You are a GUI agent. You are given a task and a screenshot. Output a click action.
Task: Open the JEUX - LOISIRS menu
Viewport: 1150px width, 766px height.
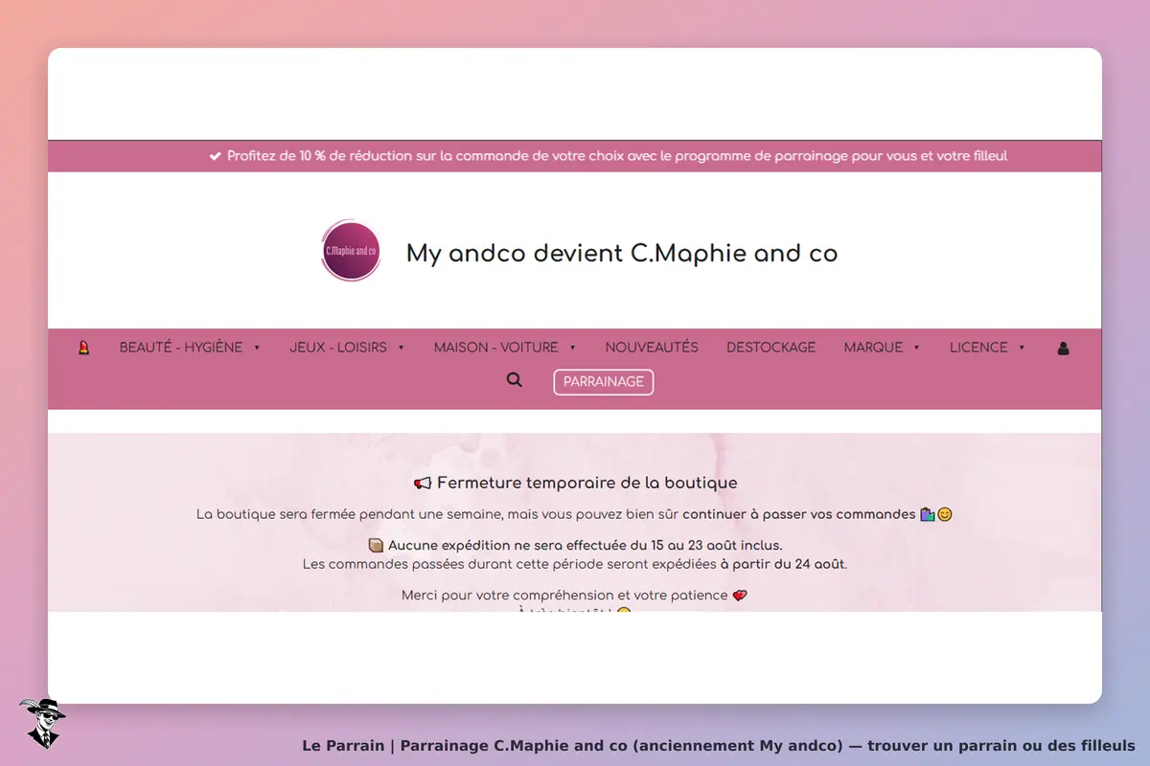pos(338,348)
